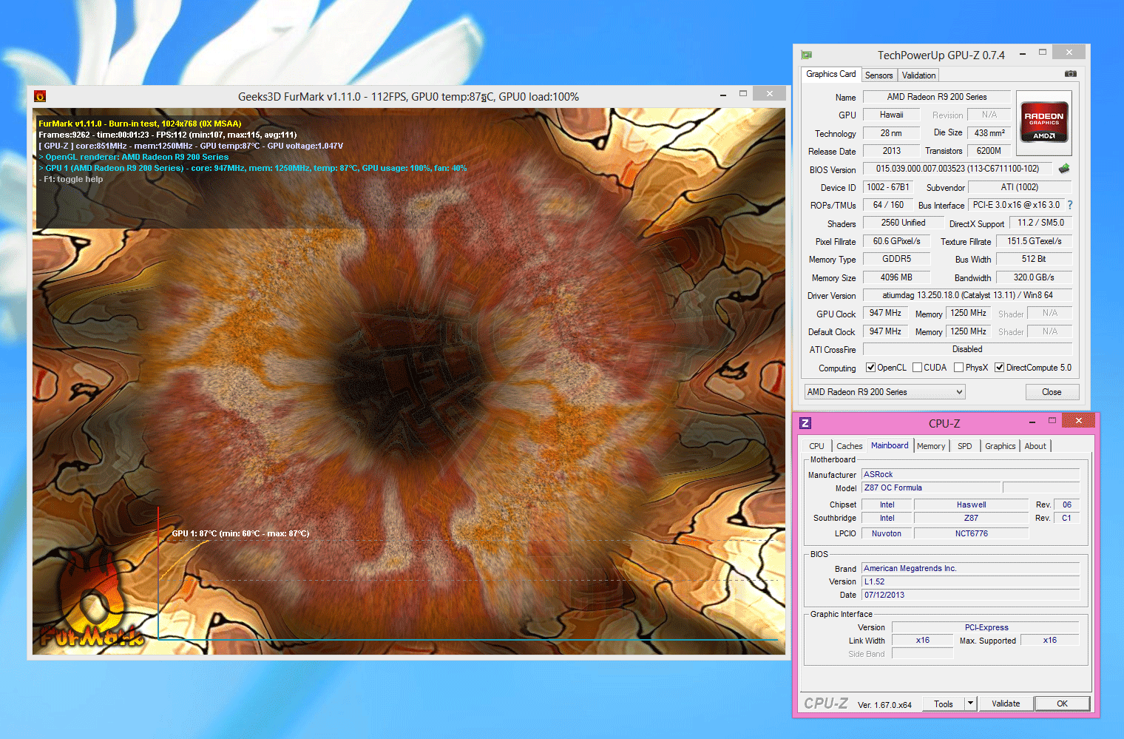
Task: Click the GPU Name field in GPU-Z
Action: 936,97
